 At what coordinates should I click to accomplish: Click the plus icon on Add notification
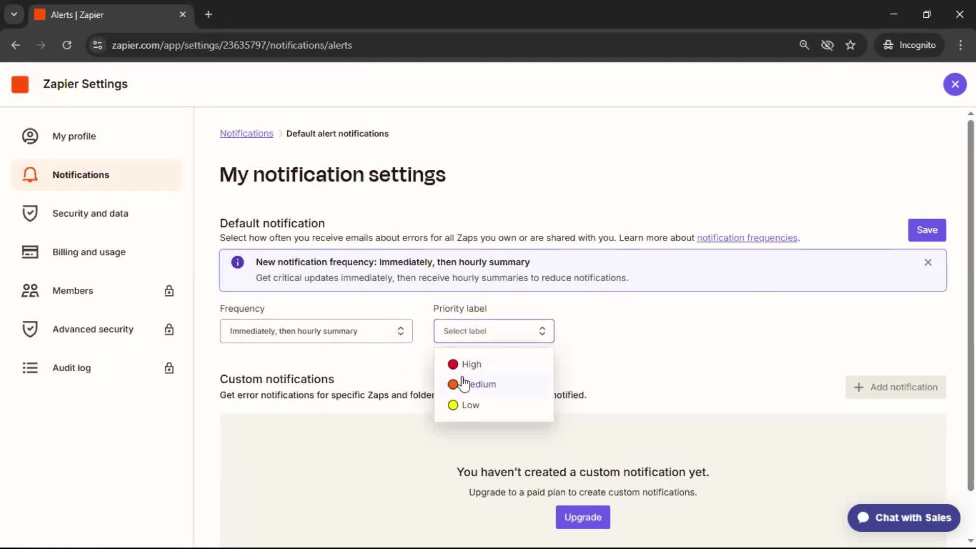(859, 387)
